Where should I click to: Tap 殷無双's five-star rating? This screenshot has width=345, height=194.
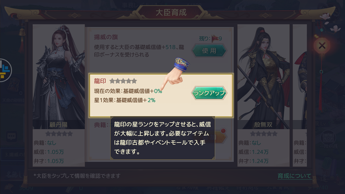[263, 133]
